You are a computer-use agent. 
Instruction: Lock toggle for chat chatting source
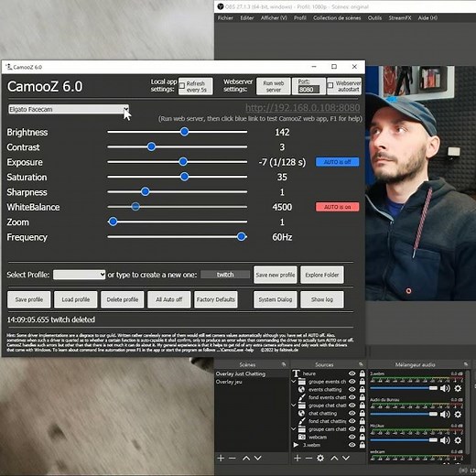click(362, 413)
